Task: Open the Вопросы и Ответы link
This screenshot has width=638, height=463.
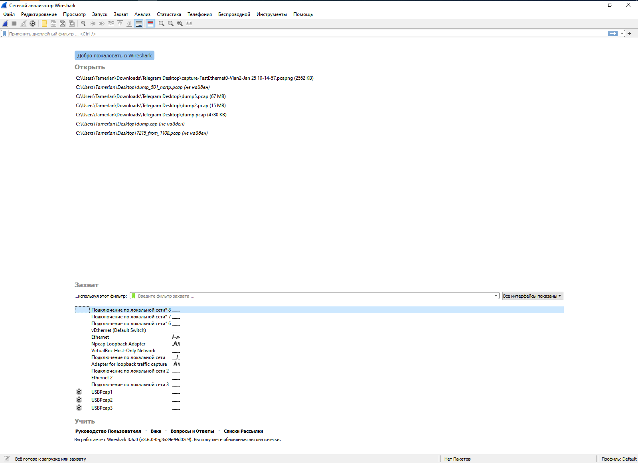Action: click(192, 431)
